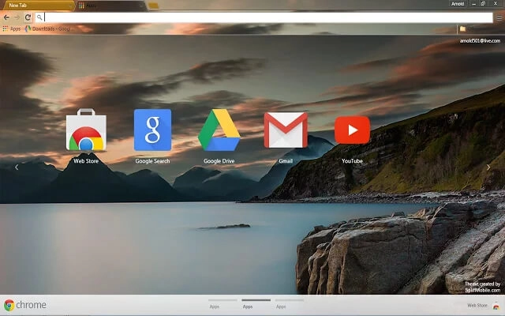Go to previous apps page arrow

click(17, 167)
